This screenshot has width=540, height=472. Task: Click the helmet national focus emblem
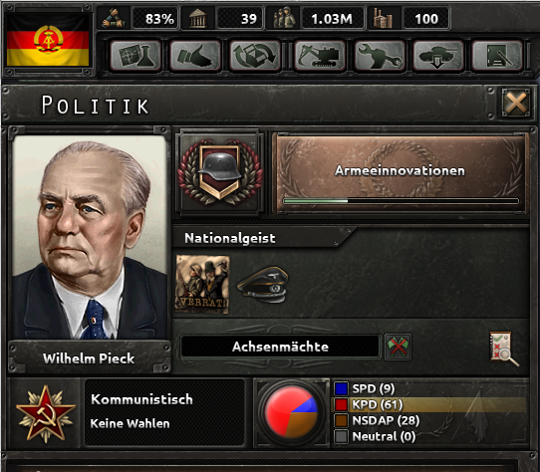[220, 172]
